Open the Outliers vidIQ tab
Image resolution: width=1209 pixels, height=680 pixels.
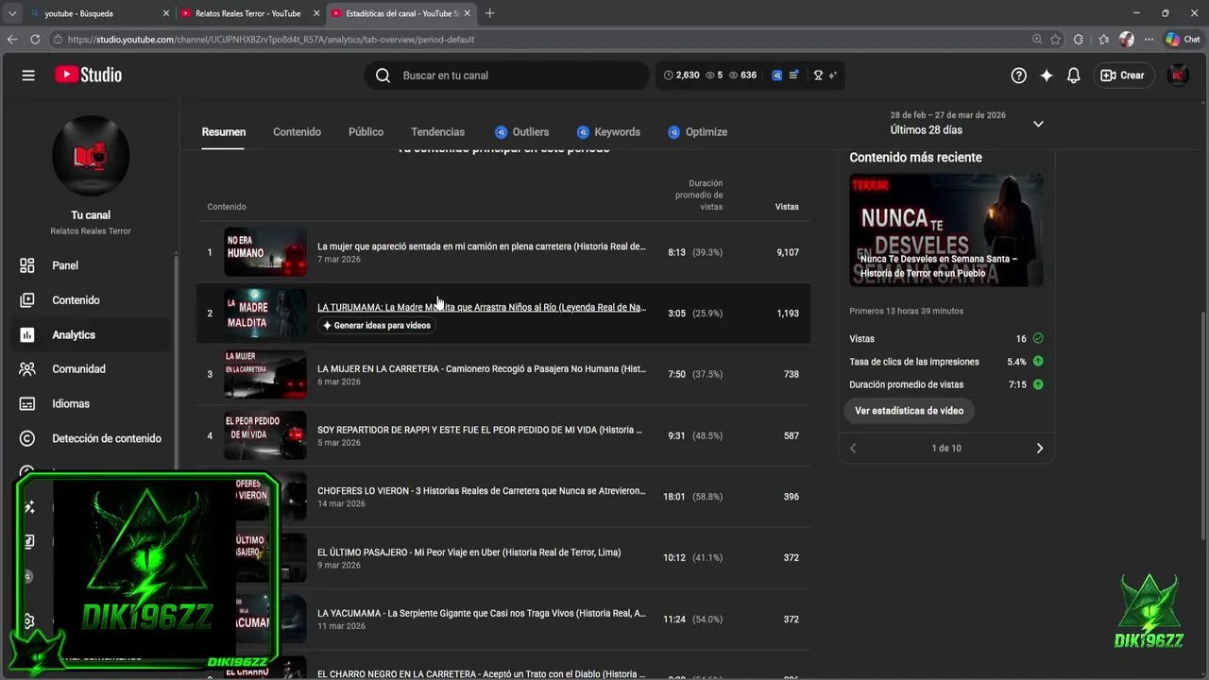(521, 132)
